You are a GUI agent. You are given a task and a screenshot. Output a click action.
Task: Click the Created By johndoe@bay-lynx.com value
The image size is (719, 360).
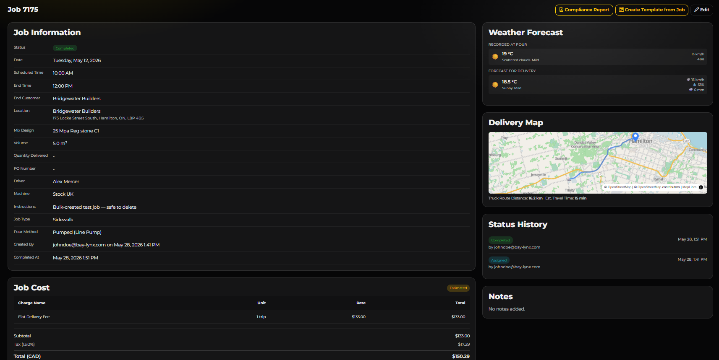106,245
